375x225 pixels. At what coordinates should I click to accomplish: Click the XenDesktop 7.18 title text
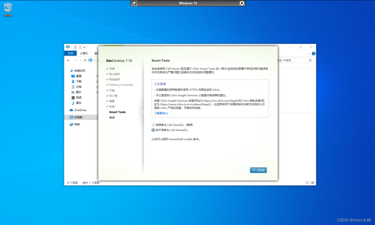point(119,61)
